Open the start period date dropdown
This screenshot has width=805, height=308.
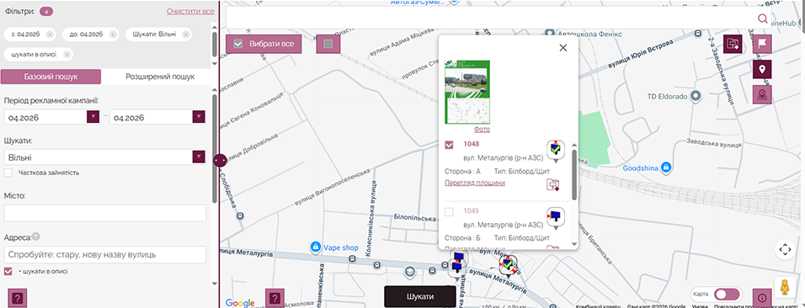coord(93,117)
